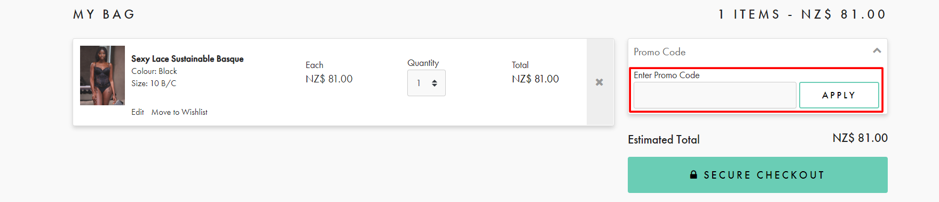Click the Promo Code header label

click(659, 52)
